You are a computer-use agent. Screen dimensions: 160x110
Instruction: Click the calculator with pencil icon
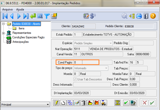click(x=133, y=103)
